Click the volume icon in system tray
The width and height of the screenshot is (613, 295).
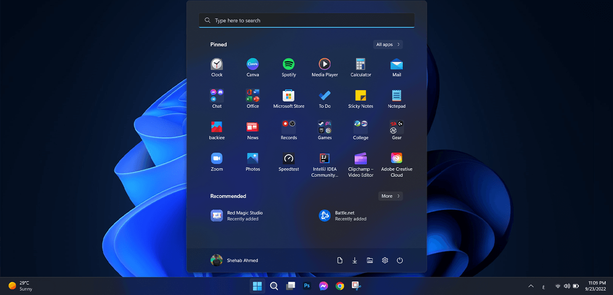click(x=567, y=286)
